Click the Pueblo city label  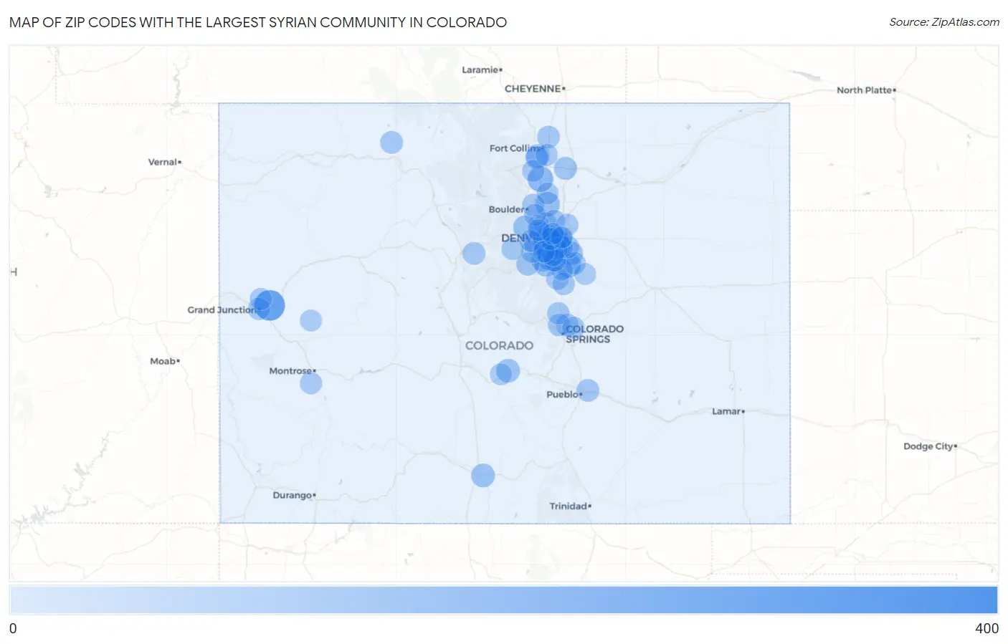(563, 395)
